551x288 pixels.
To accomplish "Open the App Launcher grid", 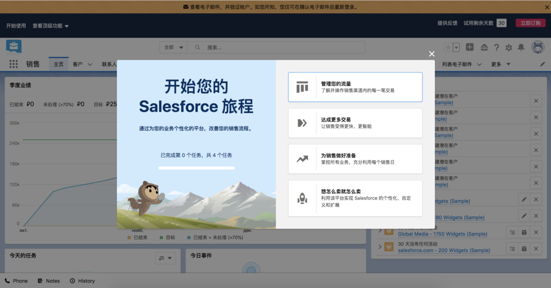I will pos(13,64).
